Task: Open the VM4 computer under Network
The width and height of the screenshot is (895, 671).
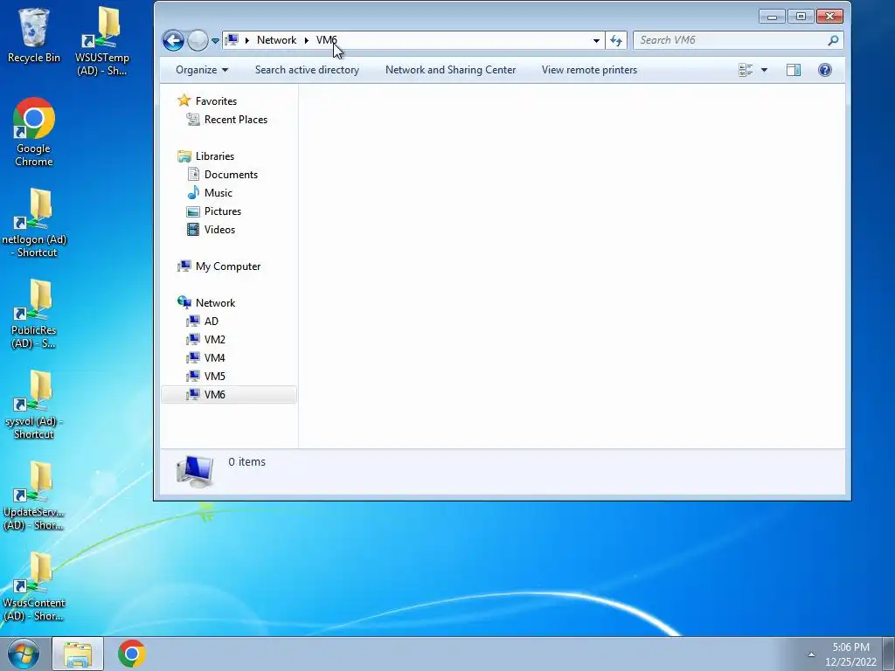Action: point(215,357)
